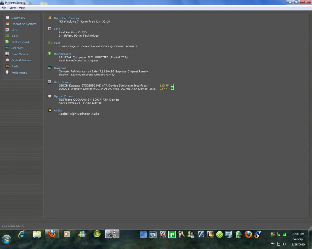Click the Optical Drives disc icon in the sidebar
The image size is (312, 249).
click(7, 60)
